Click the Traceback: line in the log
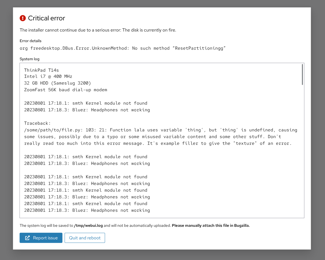 [37, 123]
